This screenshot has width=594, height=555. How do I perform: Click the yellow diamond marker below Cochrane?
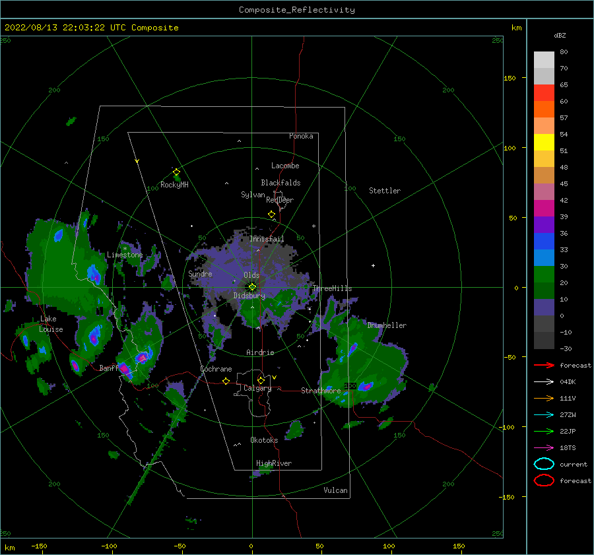[226, 381]
